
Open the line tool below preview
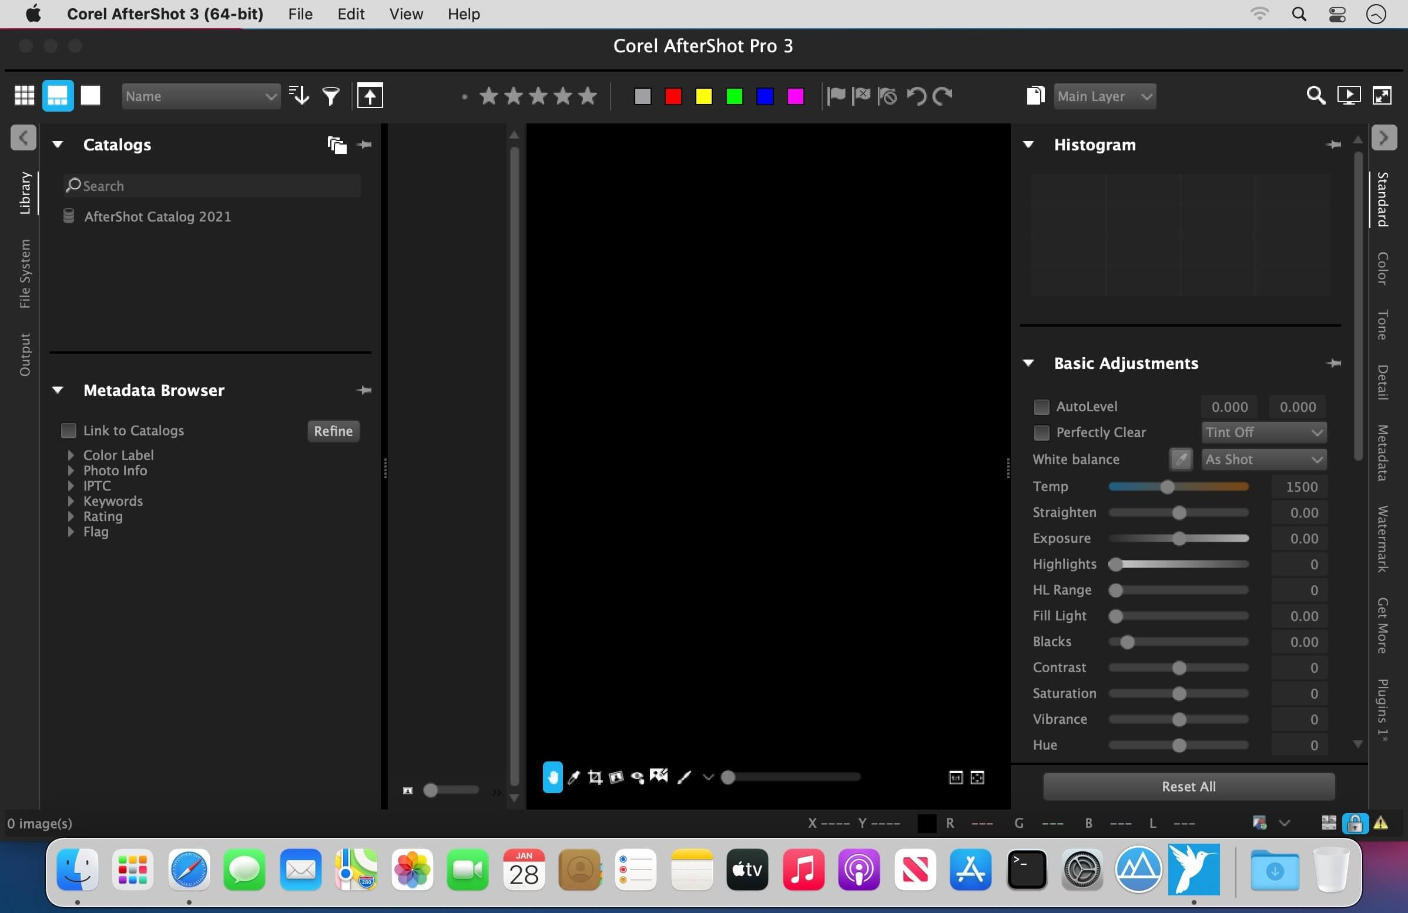684,777
